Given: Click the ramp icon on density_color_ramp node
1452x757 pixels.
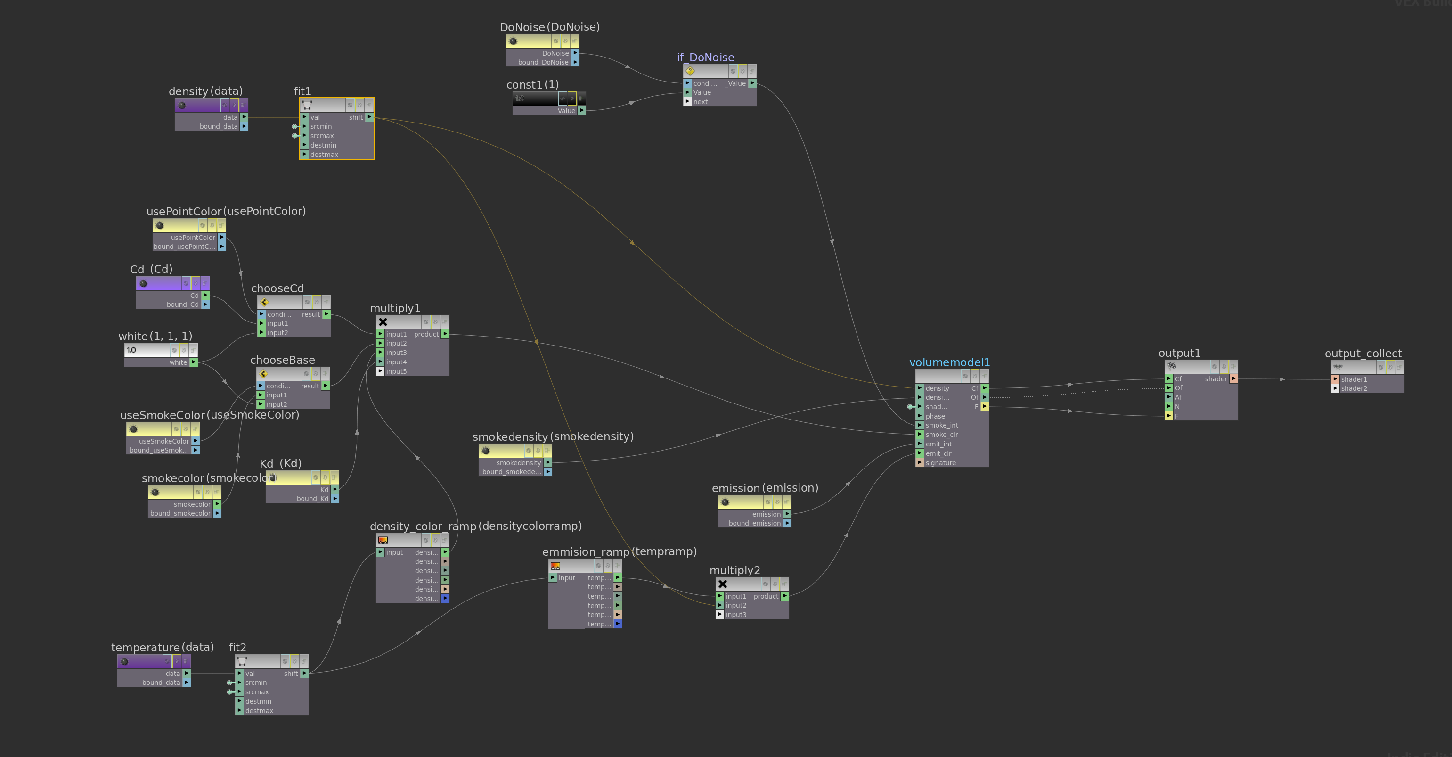Looking at the screenshot, I should click(x=383, y=540).
